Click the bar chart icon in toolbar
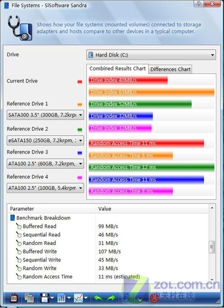 pos(61,298)
